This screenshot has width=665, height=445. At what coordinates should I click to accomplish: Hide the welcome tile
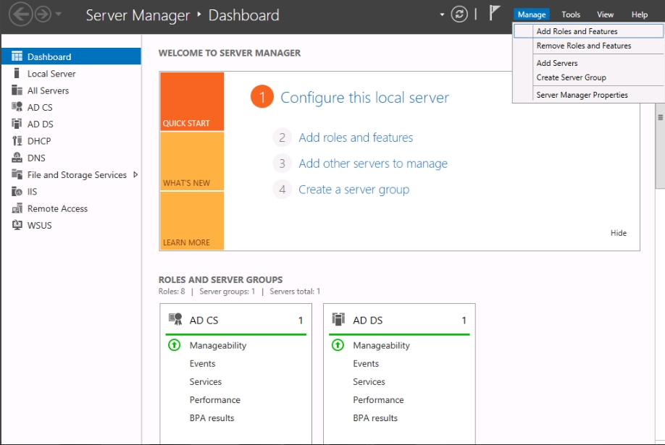619,233
